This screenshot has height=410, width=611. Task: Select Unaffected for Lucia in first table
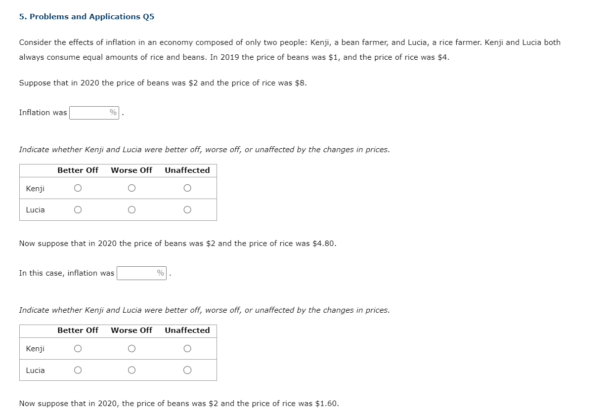pyautogui.click(x=187, y=209)
